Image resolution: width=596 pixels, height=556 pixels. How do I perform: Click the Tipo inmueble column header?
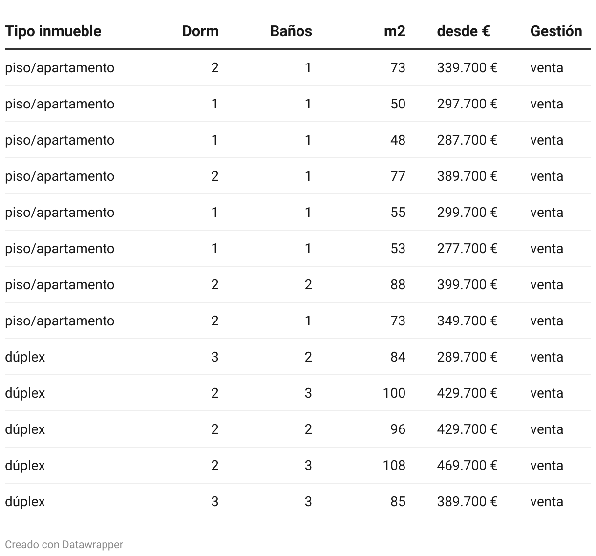(x=53, y=31)
